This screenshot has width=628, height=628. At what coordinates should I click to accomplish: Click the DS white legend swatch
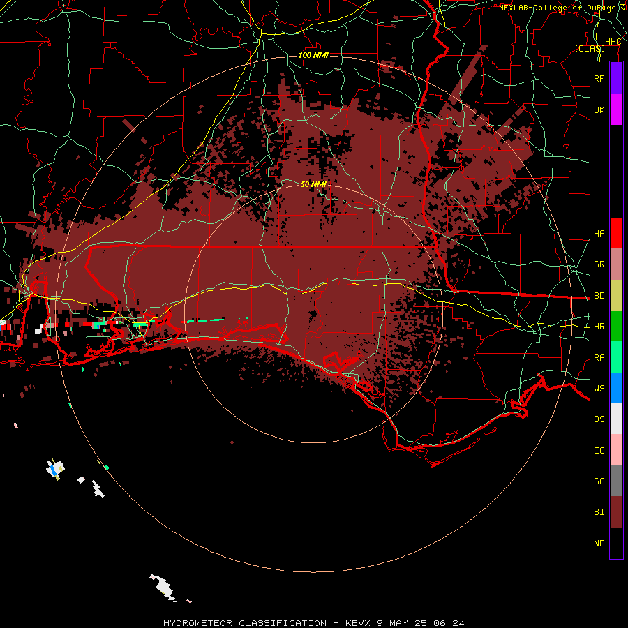[x=616, y=419]
